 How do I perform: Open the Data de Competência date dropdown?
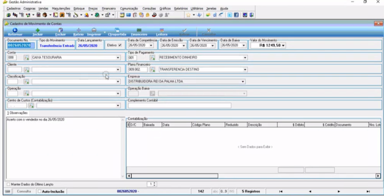tap(151, 45)
